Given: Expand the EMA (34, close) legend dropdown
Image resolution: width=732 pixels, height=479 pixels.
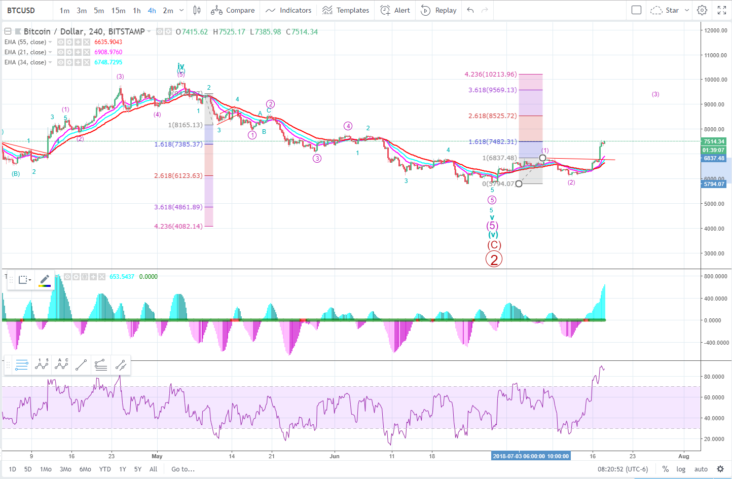Looking at the screenshot, I should (50, 62).
